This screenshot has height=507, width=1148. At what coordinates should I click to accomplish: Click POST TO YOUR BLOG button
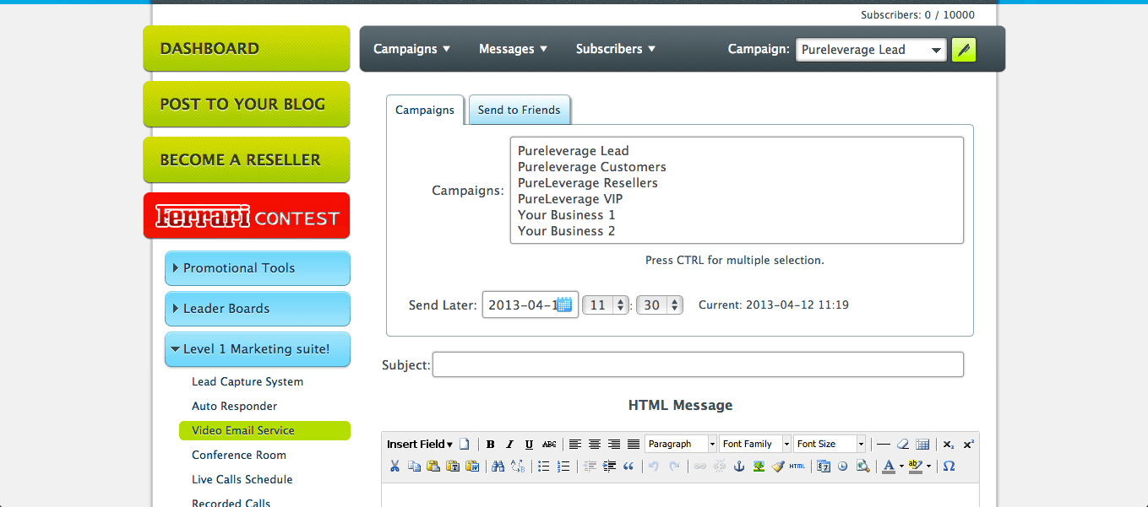[x=247, y=105]
